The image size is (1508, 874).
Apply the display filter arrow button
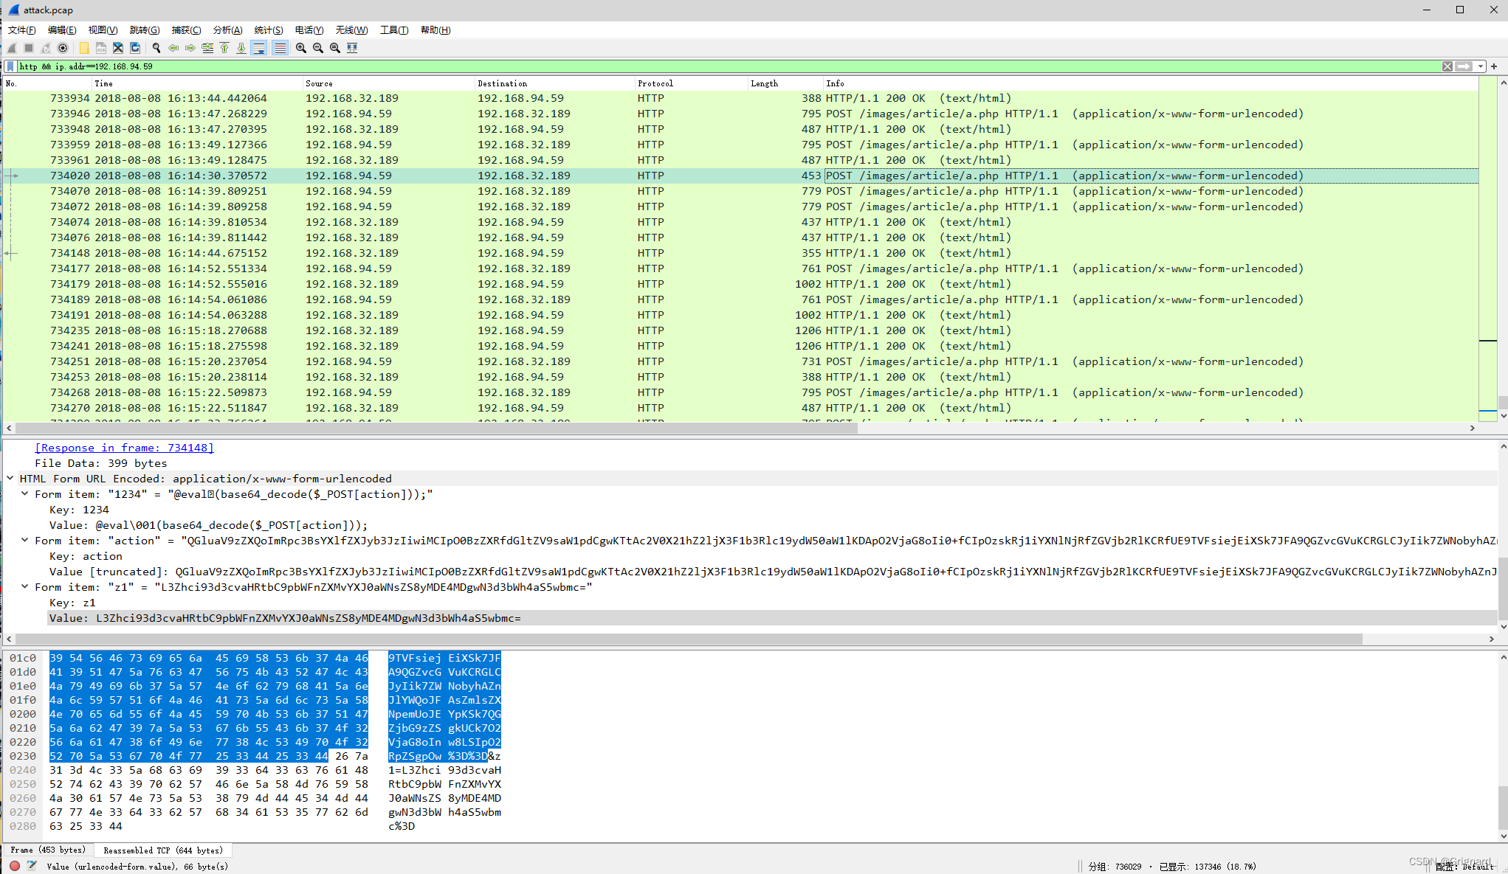click(1464, 66)
